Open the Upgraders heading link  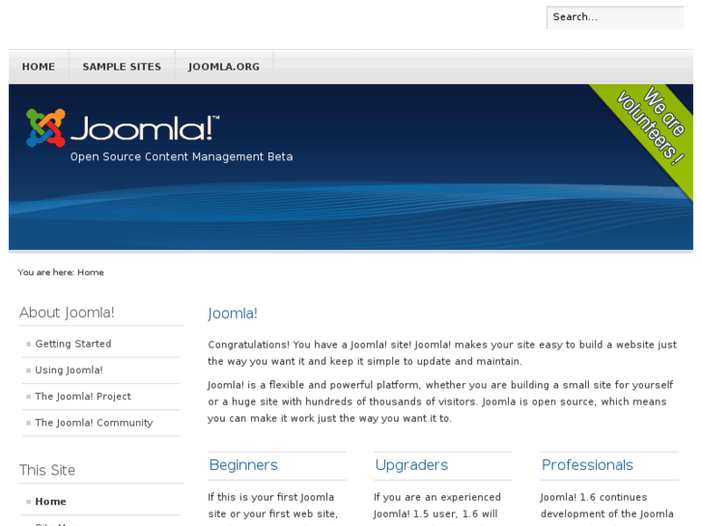click(x=411, y=465)
